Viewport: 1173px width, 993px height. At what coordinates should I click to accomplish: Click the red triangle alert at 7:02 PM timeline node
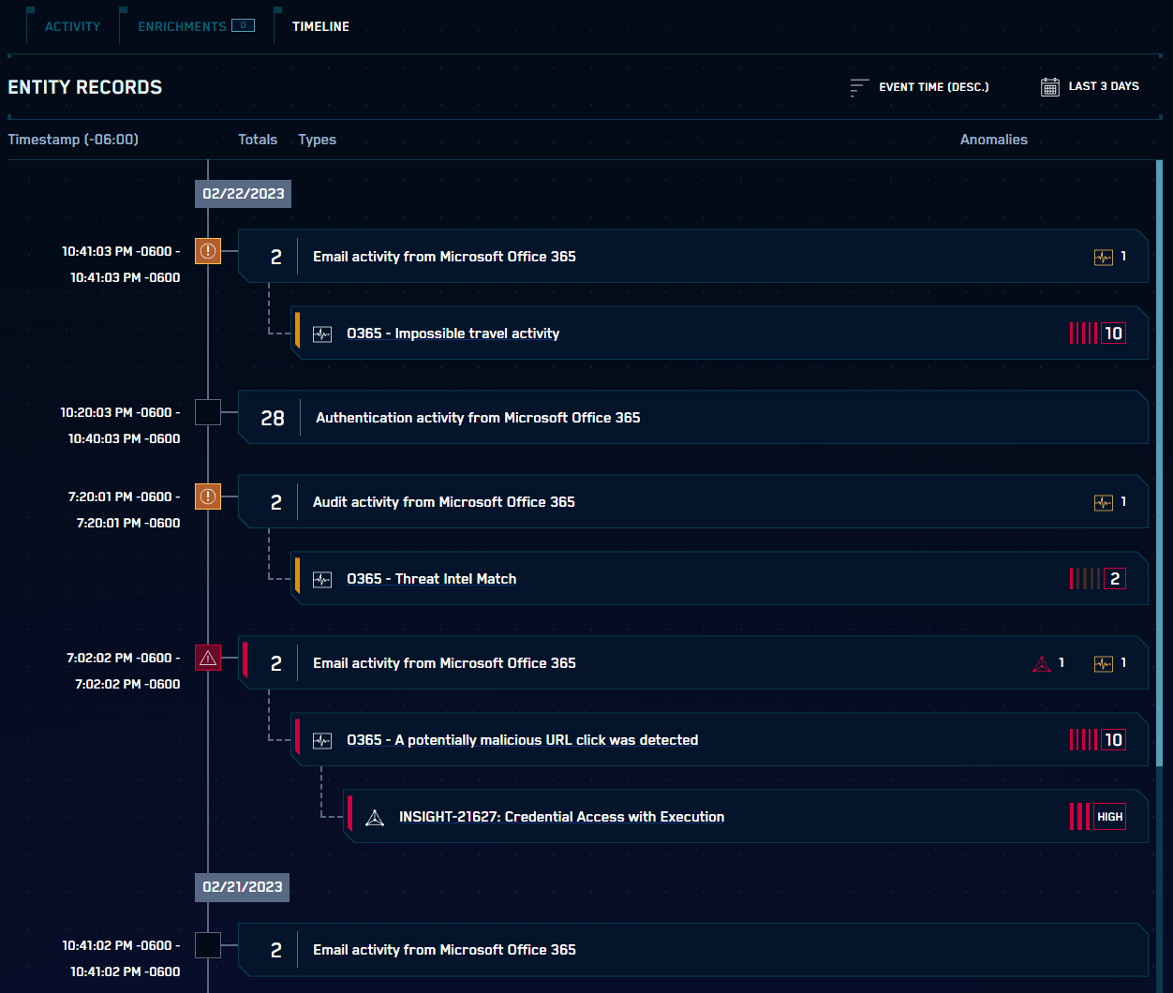coord(207,657)
